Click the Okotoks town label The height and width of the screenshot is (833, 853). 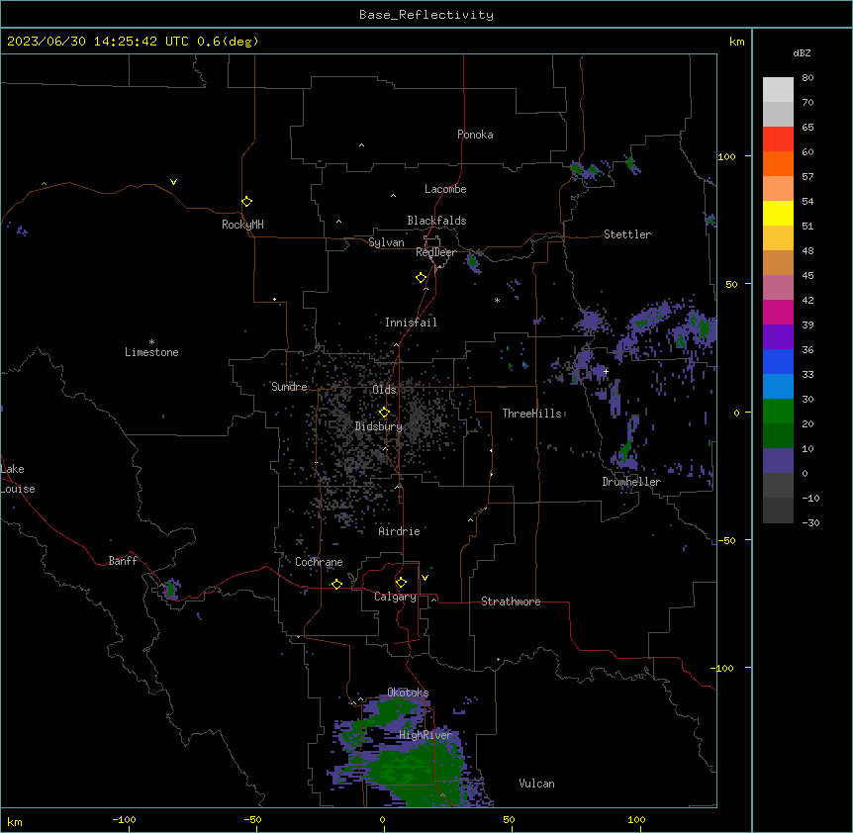pos(408,693)
